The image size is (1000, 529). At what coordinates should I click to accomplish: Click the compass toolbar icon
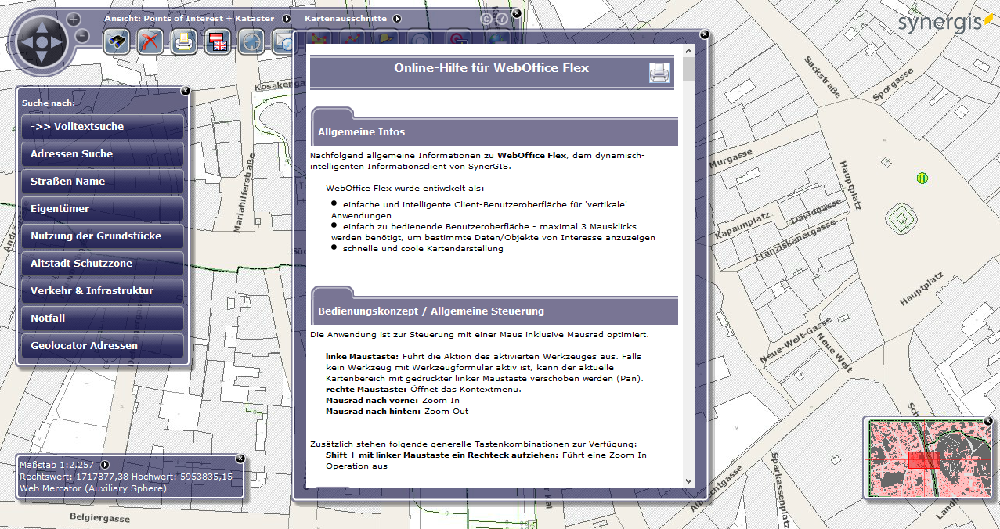pyautogui.click(x=251, y=41)
